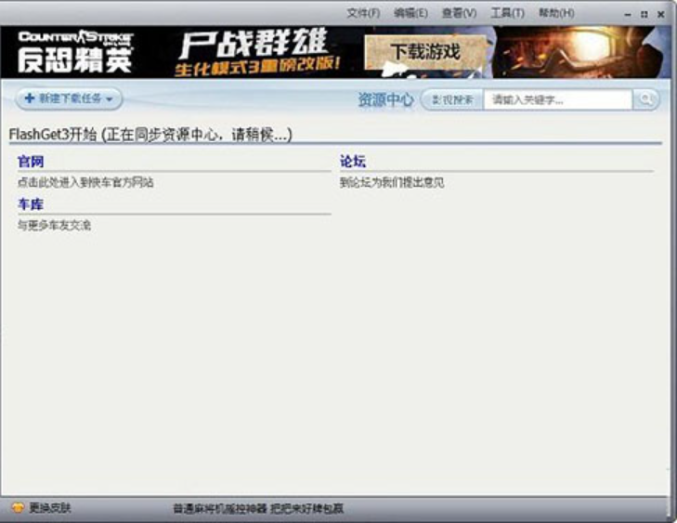677x523 pixels.
Task: Open the 工具(T) menu
Action: 507,13
